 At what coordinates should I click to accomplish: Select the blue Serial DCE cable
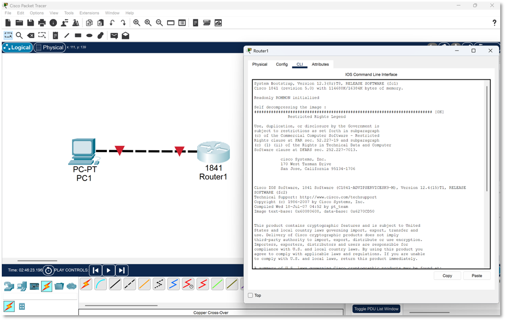click(174, 284)
